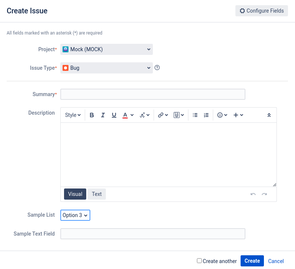
Task: Redo edit in description editor
Action: click(264, 194)
